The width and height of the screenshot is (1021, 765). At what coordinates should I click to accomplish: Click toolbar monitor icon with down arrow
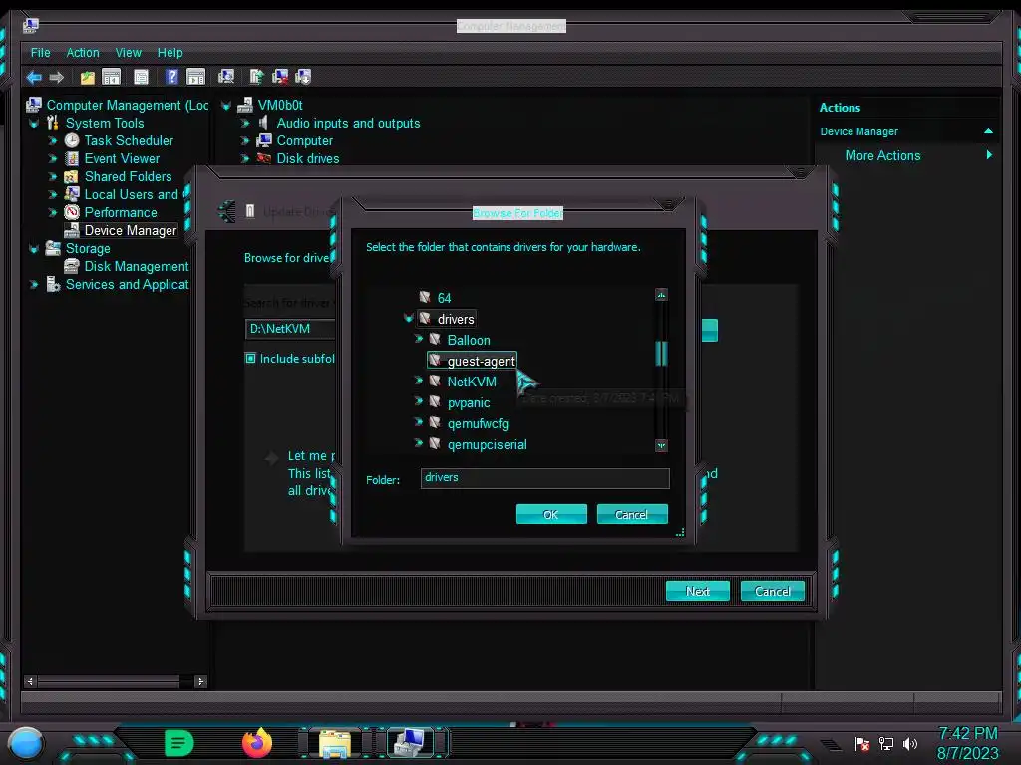point(303,77)
